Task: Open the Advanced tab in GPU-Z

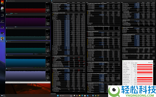Action: tap(132, 63)
